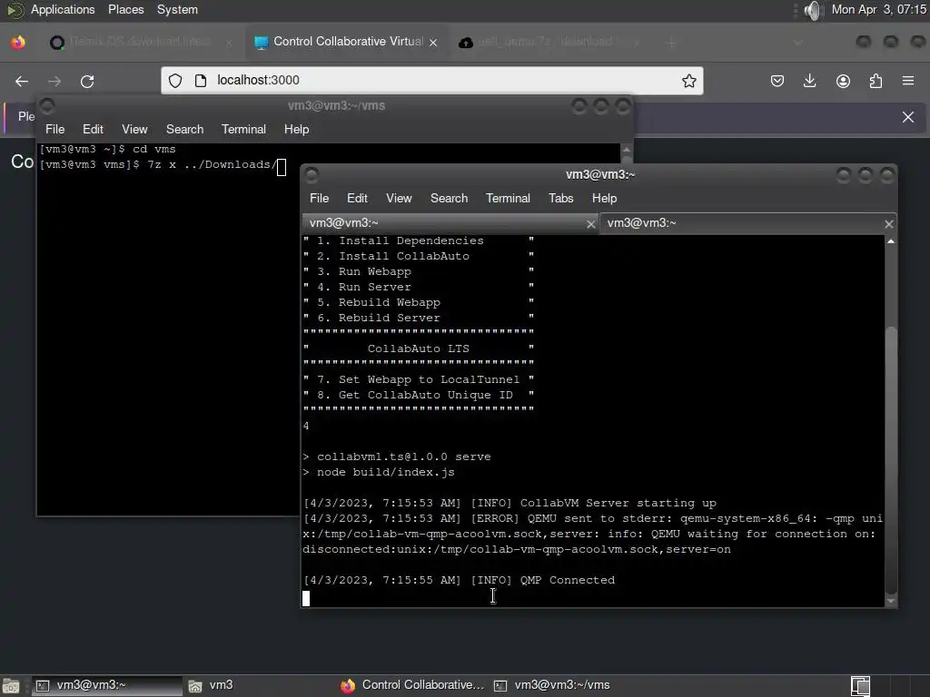Open a new browser tab with plus
This screenshot has height=697, width=930.
coord(671,43)
